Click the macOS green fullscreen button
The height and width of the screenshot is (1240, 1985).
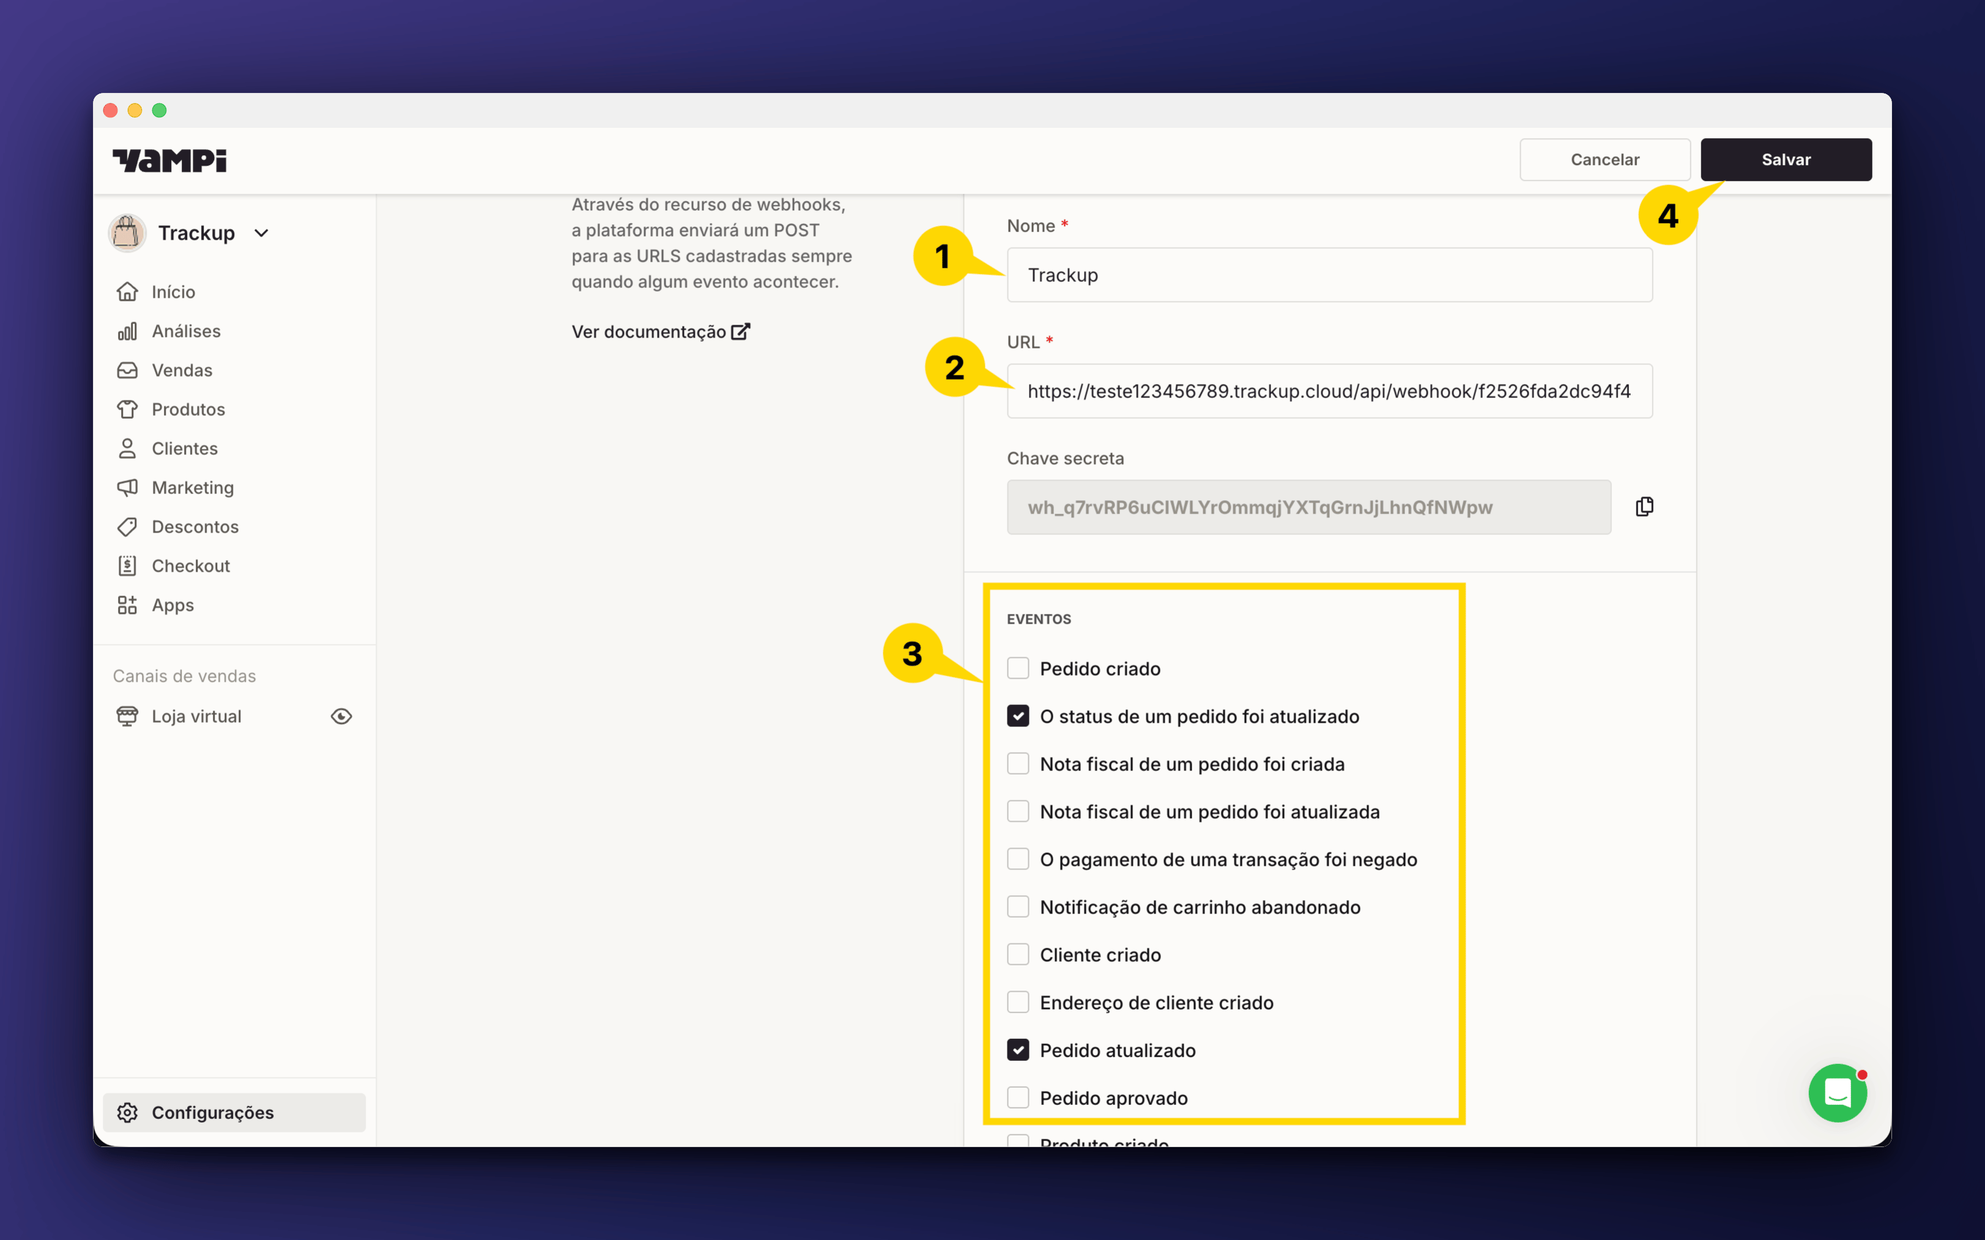click(159, 111)
